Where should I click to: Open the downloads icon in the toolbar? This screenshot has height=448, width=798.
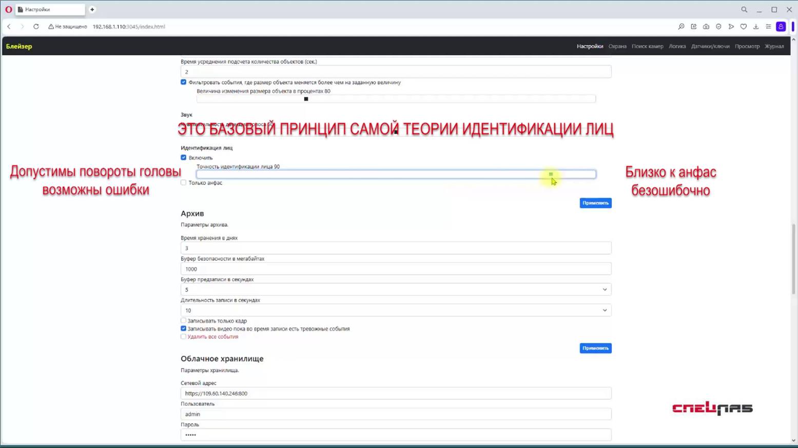756,27
